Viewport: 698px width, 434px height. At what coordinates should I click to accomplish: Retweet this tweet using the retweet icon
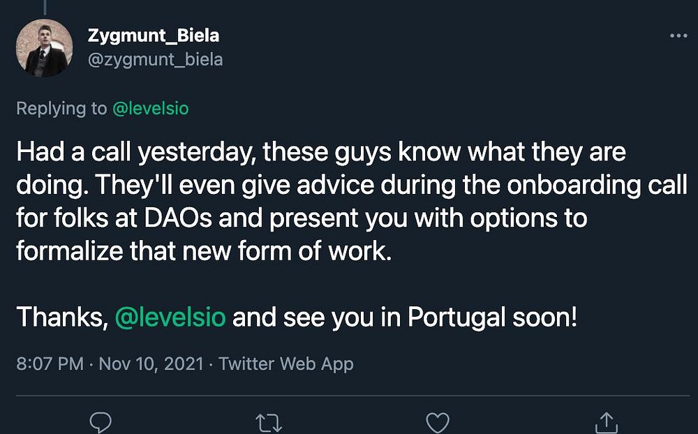[x=269, y=422]
